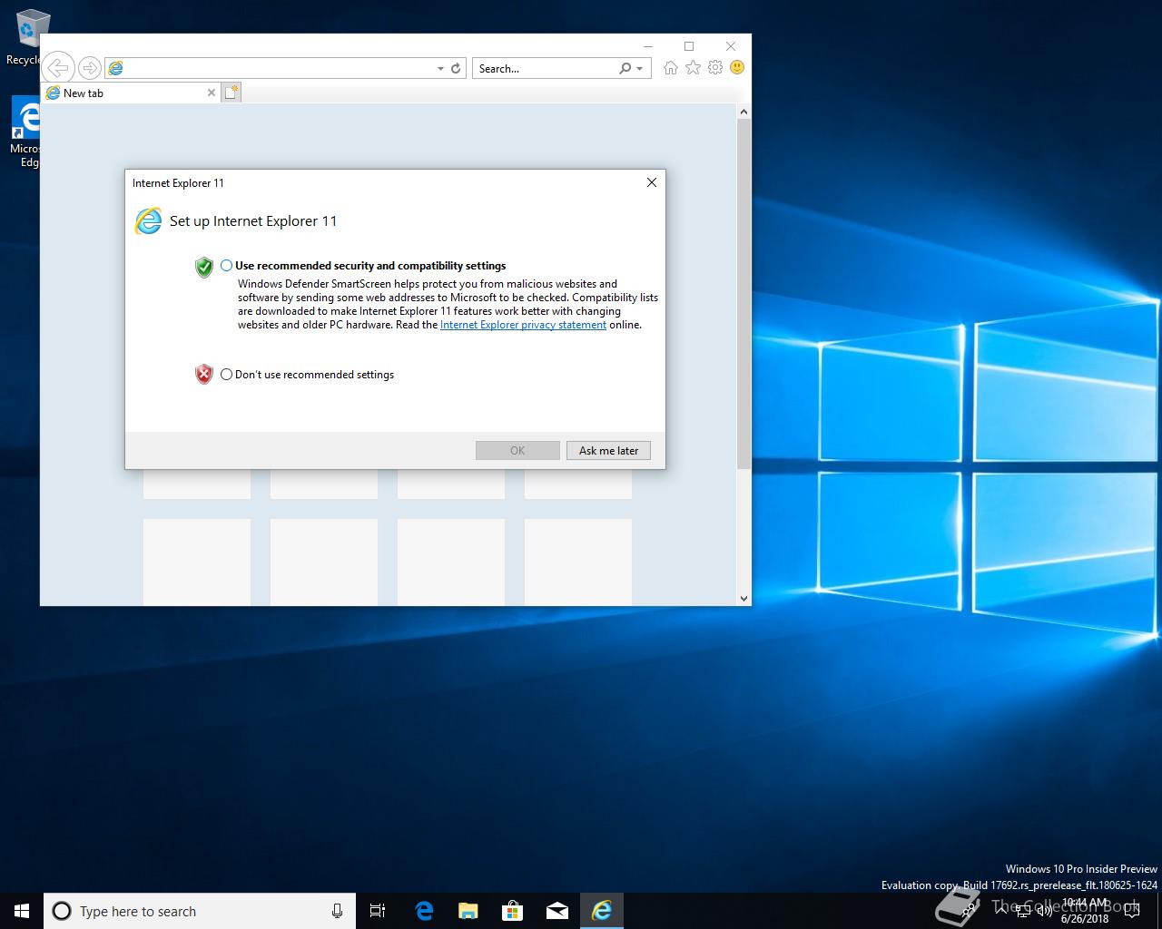Click the volume icon in the system tray
The height and width of the screenshot is (929, 1162).
click(1045, 911)
